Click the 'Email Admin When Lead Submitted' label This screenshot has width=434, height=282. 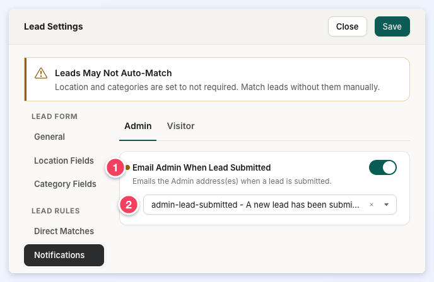[201, 167]
